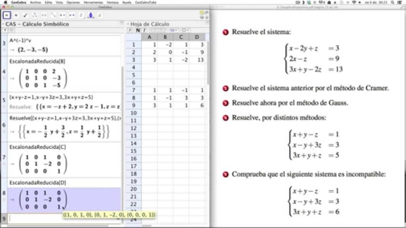This screenshot has width=406, height=228.
Task: Open the Vista menu
Action: [x=59, y=2]
